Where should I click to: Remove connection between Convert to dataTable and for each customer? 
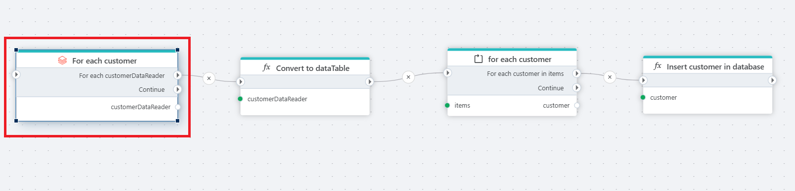pyautogui.click(x=408, y=77)
